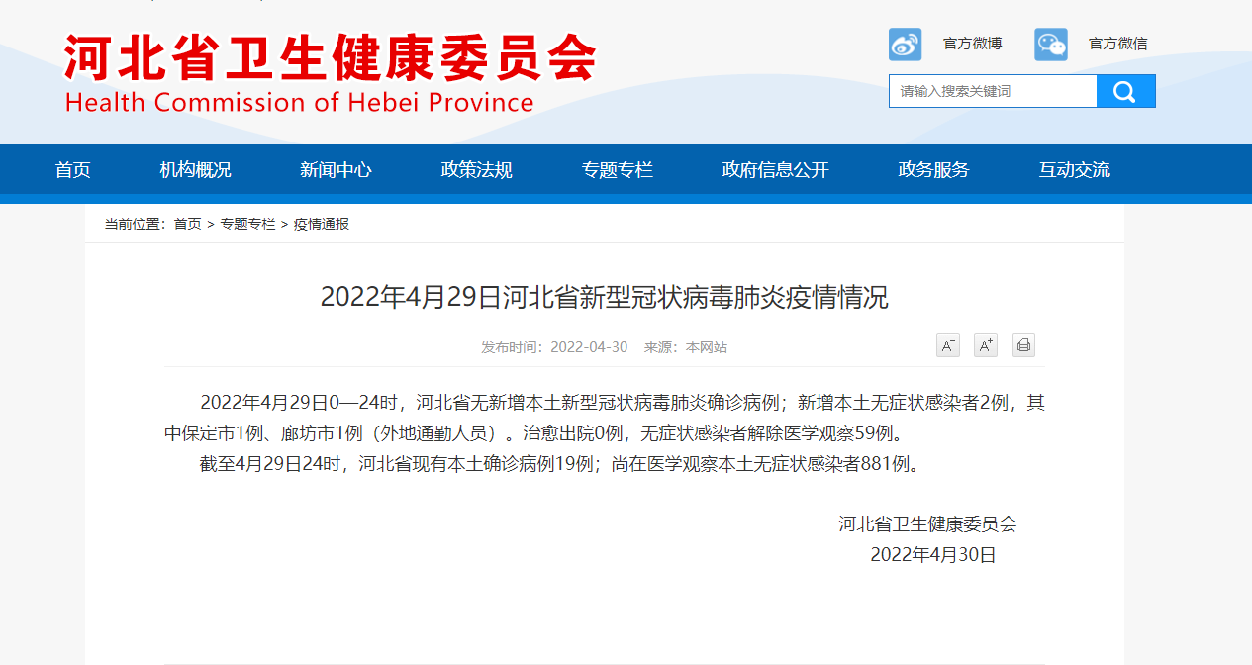This screenshot has width=1252, height=665.
Task: Click the official Weibo icon
Action: [x=905, y=45]
